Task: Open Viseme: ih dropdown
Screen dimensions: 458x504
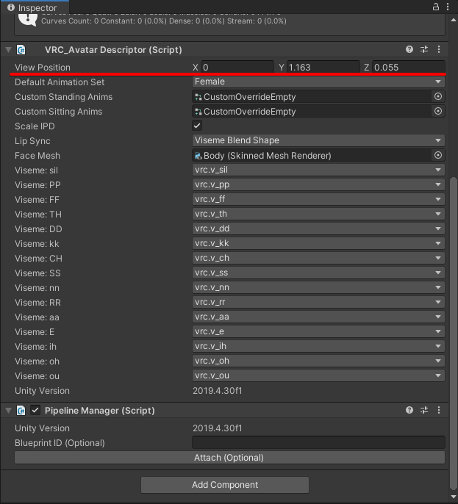Action: (x=318, y=346)
